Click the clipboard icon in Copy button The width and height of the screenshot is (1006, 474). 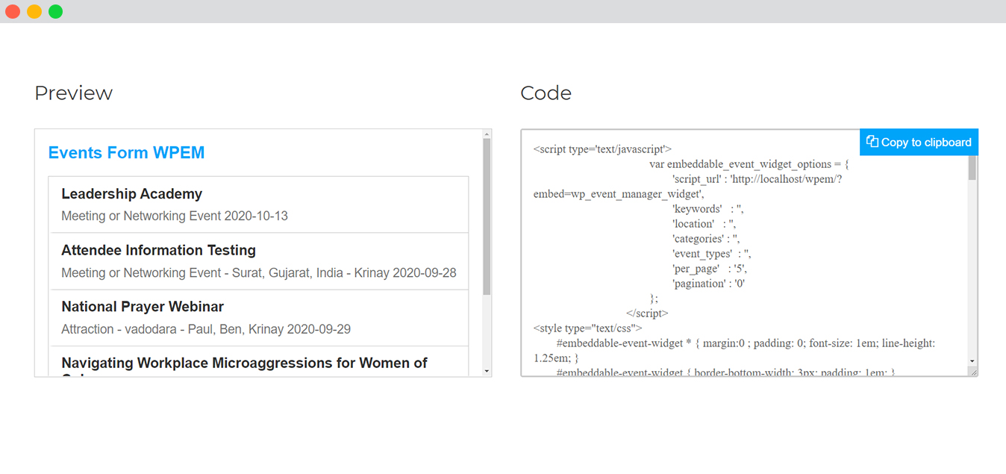tap(872, 142)
